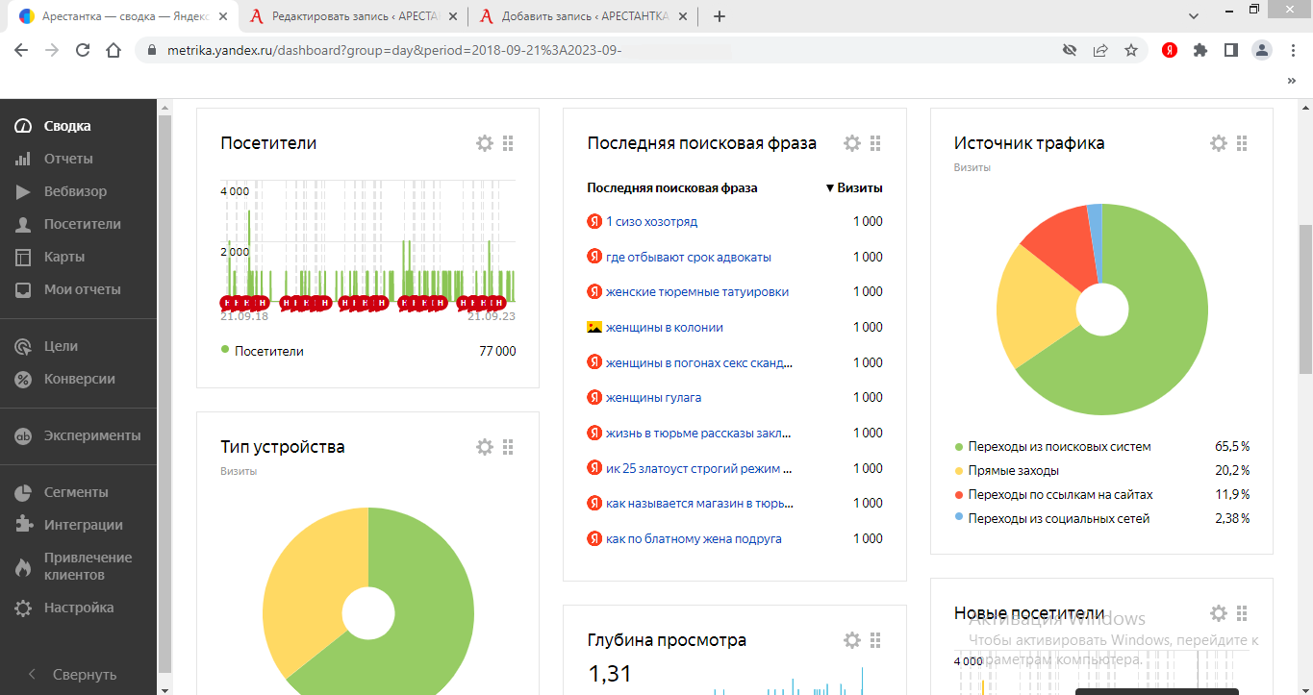The image size is (1313, 695).
Task: Open search phrase '1 сизо хозотряд'
Action: 651,221
